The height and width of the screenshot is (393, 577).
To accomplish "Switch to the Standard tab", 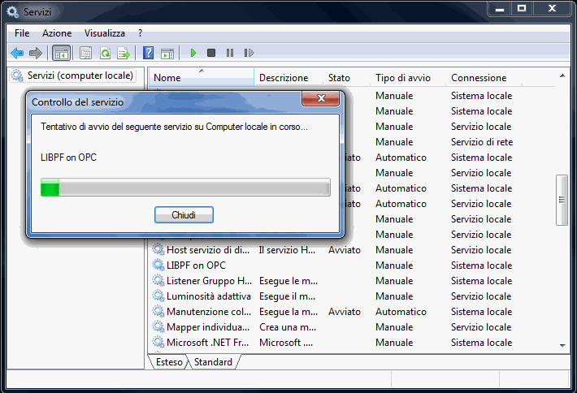I will click(x=213, y=362).
